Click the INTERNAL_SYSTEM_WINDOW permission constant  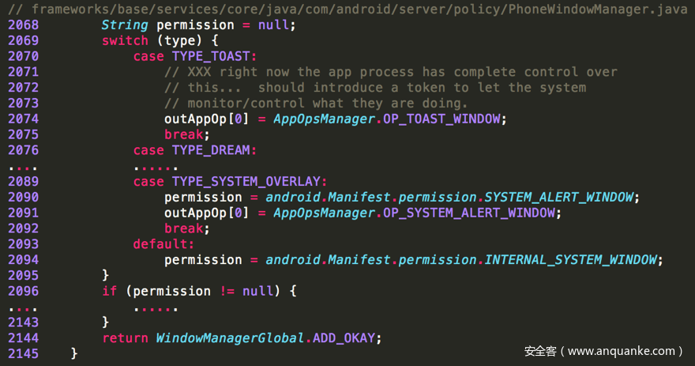(573, 260)
